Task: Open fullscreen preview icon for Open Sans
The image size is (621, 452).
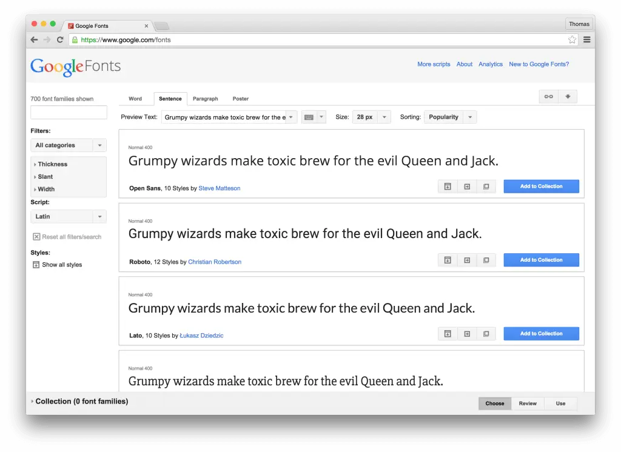Action: click(486, 186)
